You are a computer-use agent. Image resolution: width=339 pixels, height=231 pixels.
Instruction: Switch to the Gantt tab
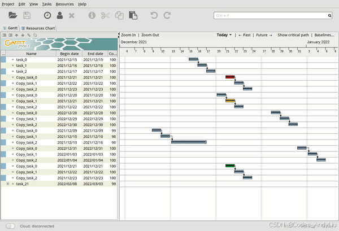click(x=10, y=28)
